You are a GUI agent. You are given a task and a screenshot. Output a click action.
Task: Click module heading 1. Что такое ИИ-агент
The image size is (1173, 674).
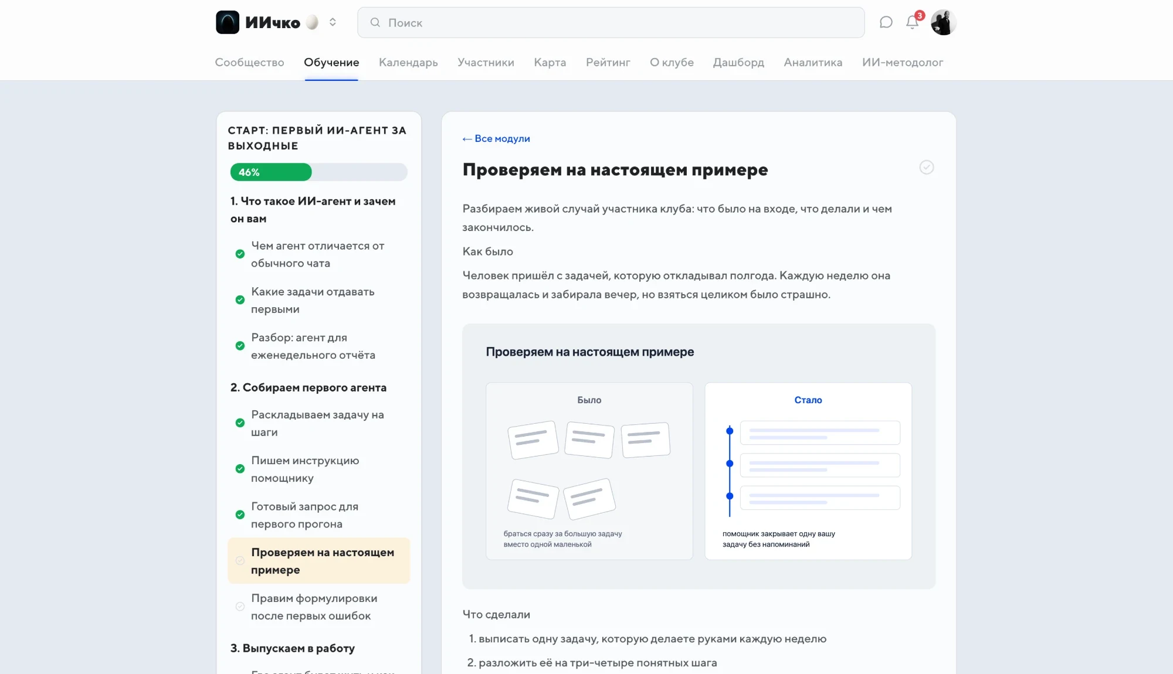(x=313, y=210)
